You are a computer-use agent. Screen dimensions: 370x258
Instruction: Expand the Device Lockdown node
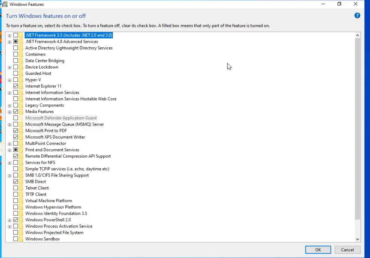click(x=9, y=67)
